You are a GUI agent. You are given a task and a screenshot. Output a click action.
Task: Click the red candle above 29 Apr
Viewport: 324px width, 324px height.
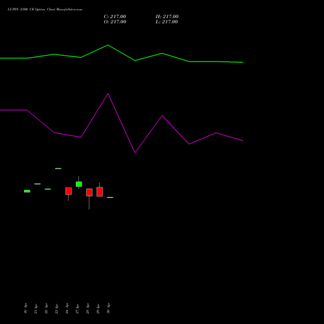tap(100, 192)
